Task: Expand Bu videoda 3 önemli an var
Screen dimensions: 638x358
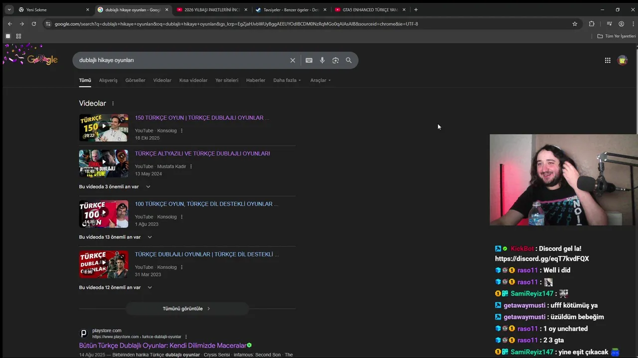Action: click(x=115, y=186)
